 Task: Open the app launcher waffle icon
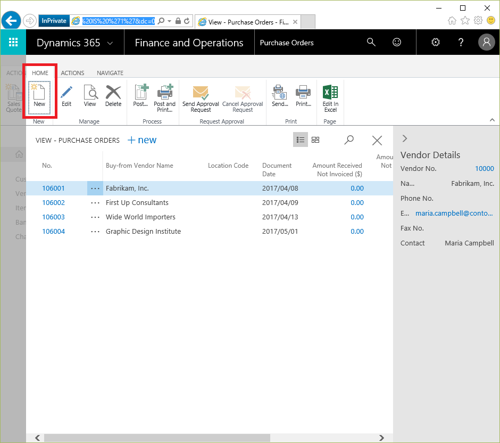pyautogui.click(x=13, y=42)
